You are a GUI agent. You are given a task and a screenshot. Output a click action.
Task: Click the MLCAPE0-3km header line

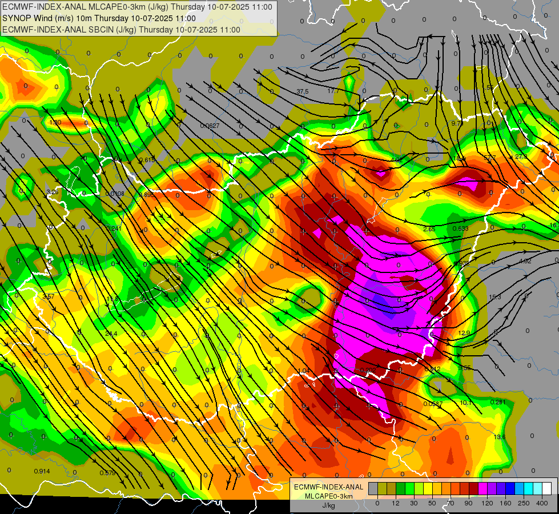pyautogui.click(x=137, y=7)
